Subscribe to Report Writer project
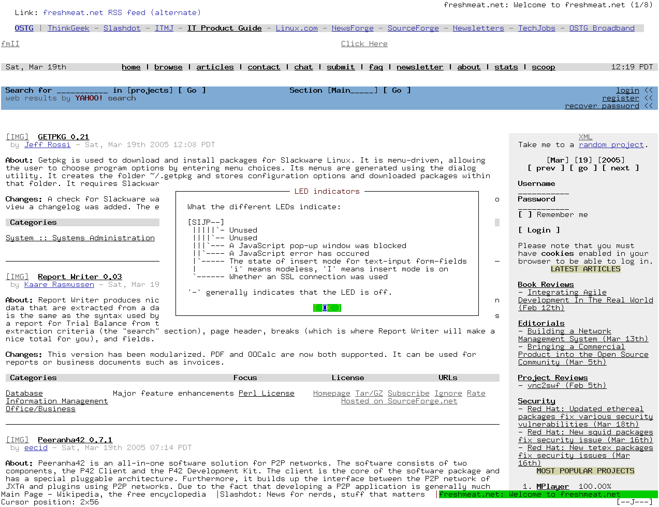This screenshot has height=507, width=659. coord(408,393)
